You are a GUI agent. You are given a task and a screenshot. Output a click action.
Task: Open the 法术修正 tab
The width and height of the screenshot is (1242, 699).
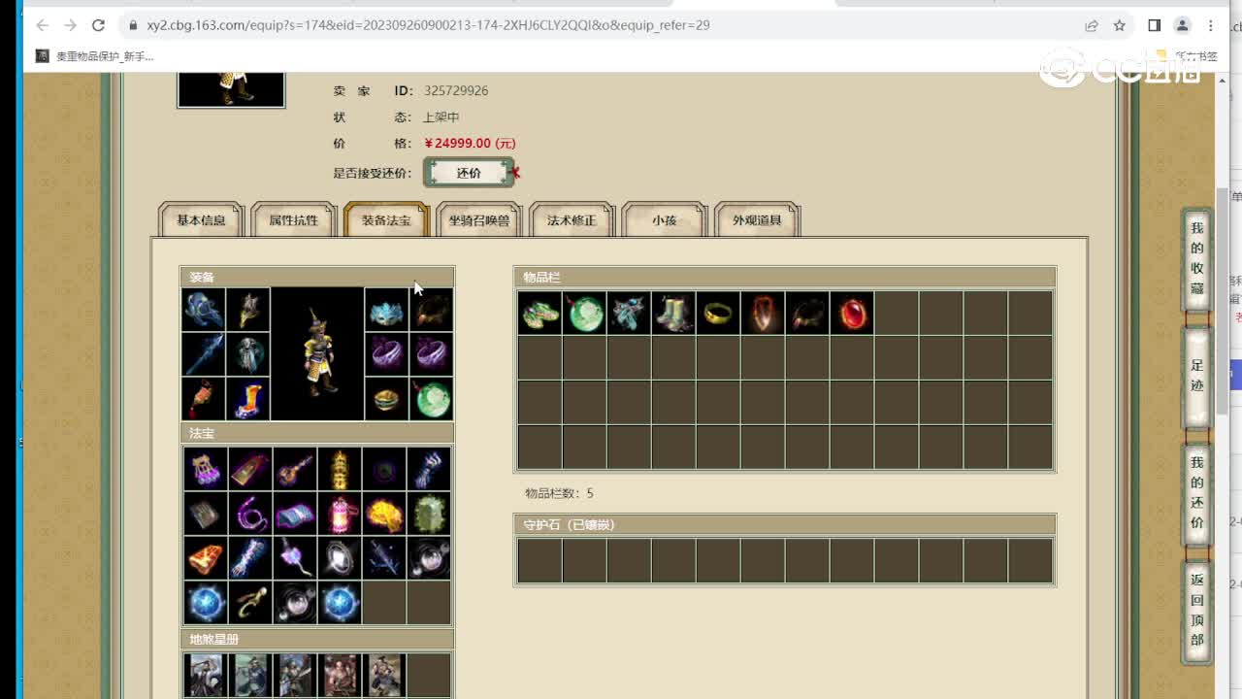pyautogui.click(x=572, y=220)
